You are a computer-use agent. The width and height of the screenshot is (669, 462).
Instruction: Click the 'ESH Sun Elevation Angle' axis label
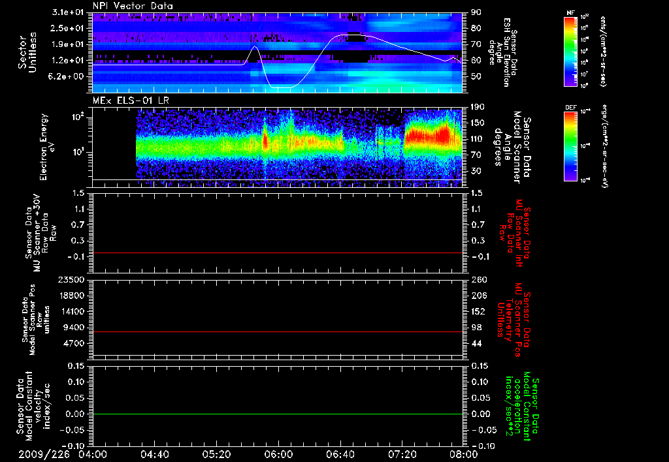point(504,52)
